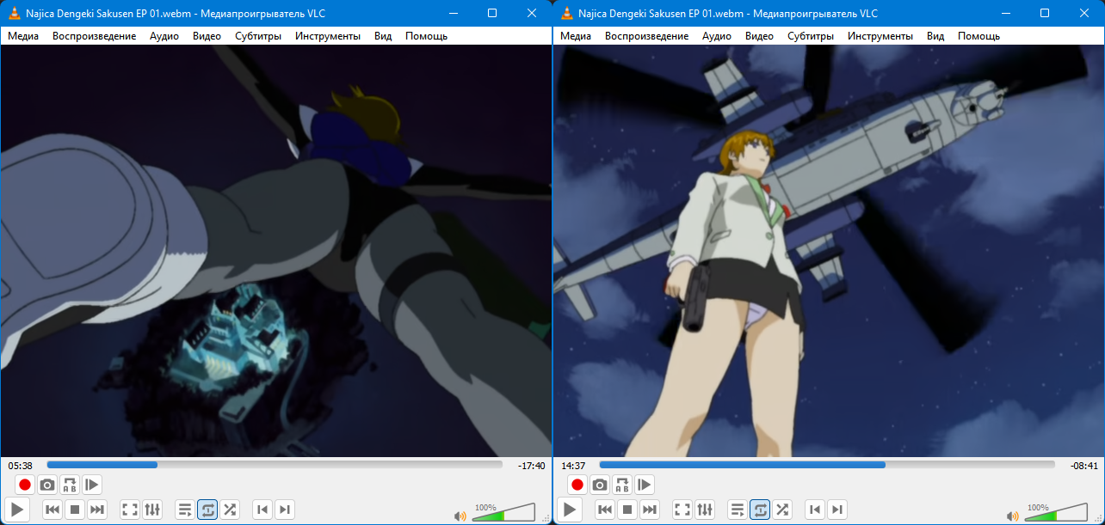Image resolution: width=1105 pixels, height=525 pixels.
Task: Open Субтитры menu in right VLC window
Action: pos(811,36)
